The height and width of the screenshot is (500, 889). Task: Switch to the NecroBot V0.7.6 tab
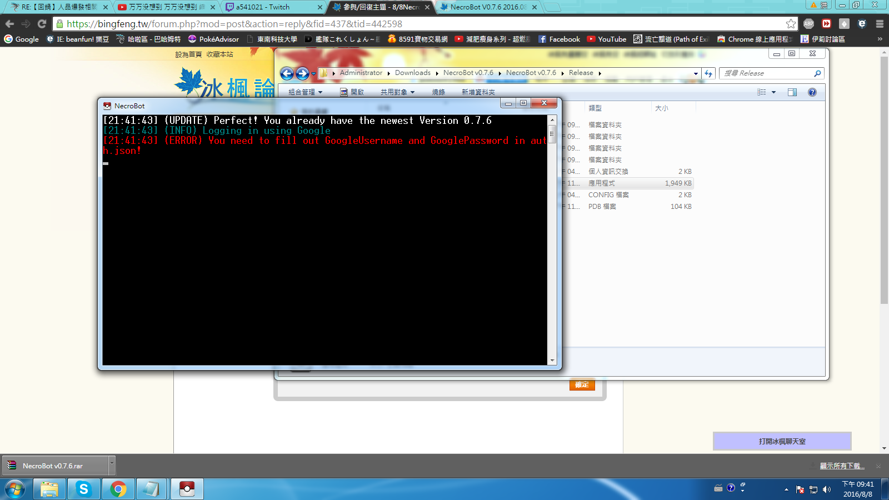pyautogui.click(x=488, y=7)
